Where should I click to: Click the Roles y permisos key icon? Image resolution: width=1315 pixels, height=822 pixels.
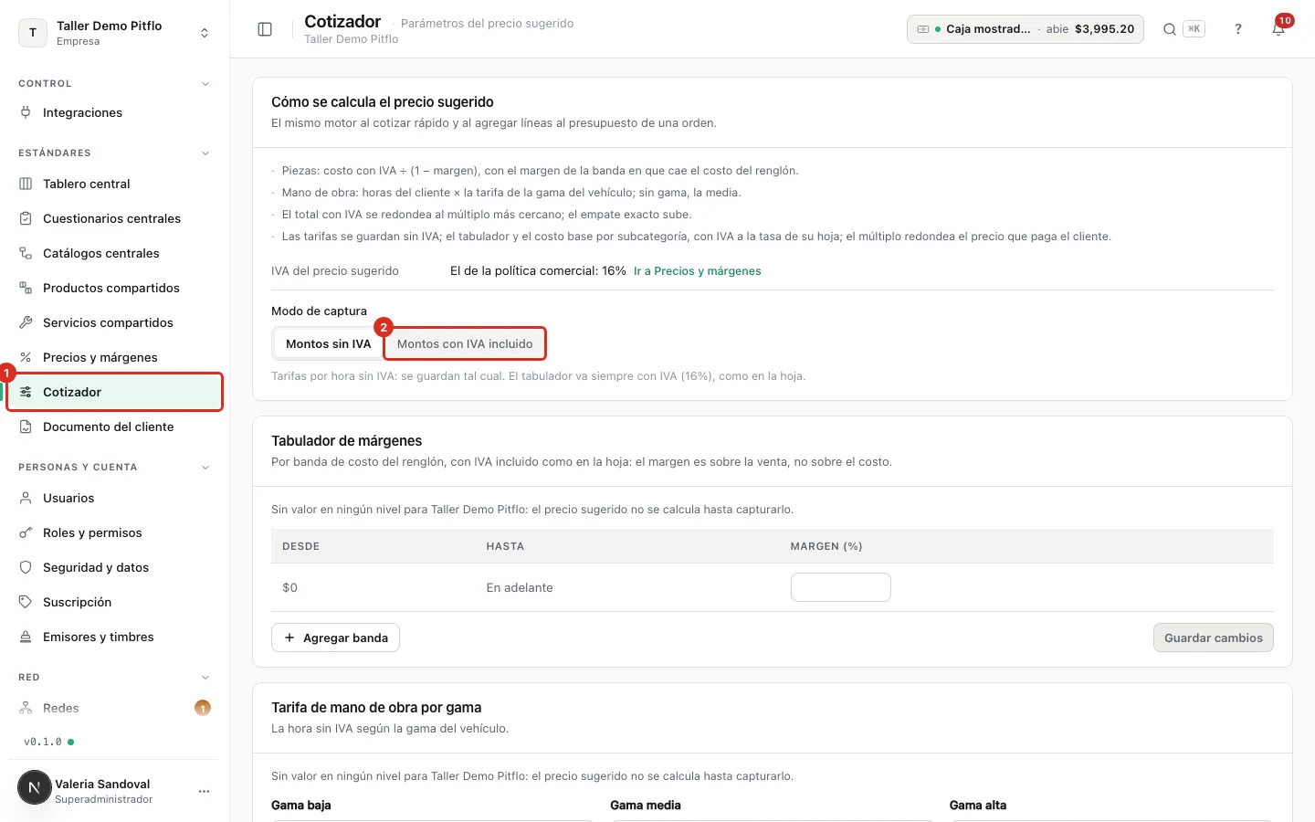[26, 532]
